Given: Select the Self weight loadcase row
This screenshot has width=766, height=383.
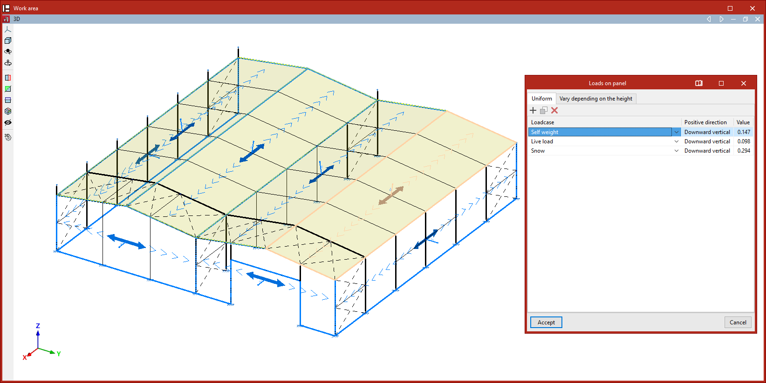Looking at the screenshot, I should pos(641,132).
